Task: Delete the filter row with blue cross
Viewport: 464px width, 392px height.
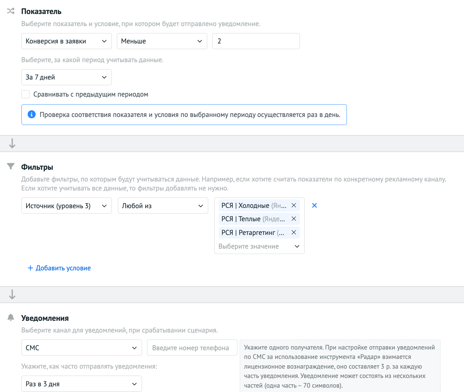Action: tap(314, 206)
